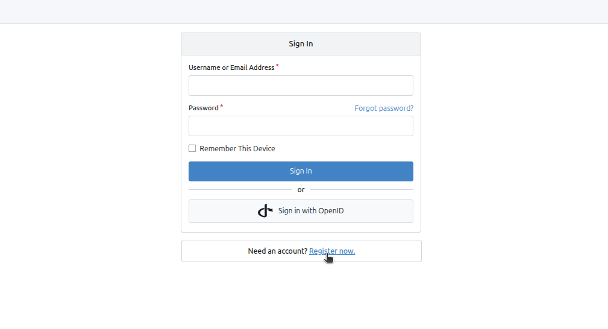Screen dimensions: 608x329
Task: Click the Sign in with OpenID text
Action: coord(311,211)
